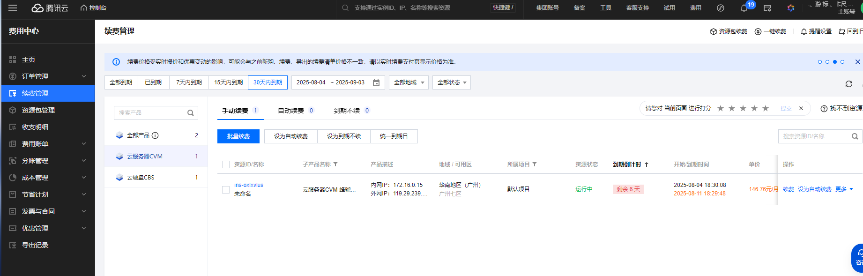Expand 分账管理 sidebar menu
This screenshot has width=863, height=276.
click(x=48, y=161)
